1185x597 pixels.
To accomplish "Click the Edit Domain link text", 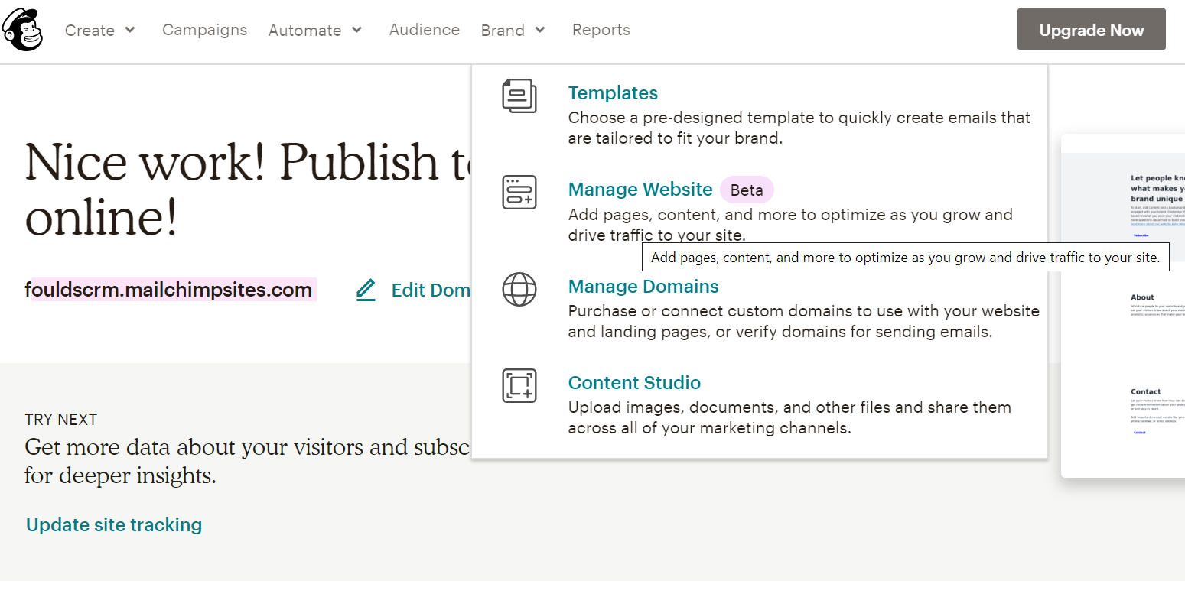I will [431, 290].
